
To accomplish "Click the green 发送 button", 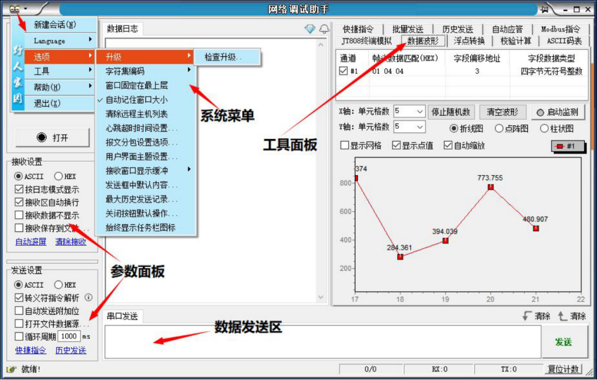I will [564, 342].
